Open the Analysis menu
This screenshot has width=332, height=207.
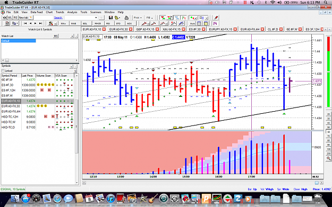(72, 12)
